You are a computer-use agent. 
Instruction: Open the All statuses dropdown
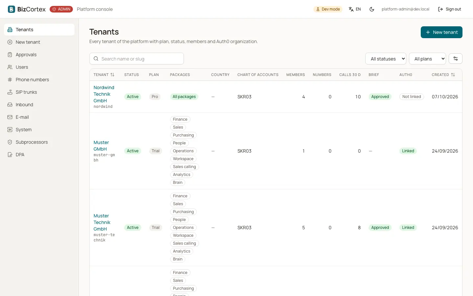(x=386, y=59)
